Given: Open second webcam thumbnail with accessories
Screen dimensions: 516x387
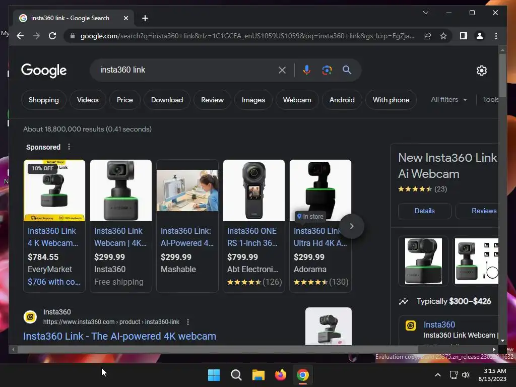Looking at the screenshot, I should (x=477, y=261).
